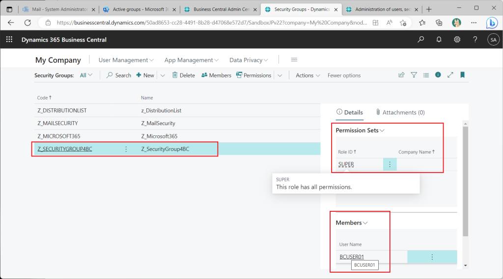503x279 pixels.
Task: Select the Z_MAILSECURITY row
Action: coord(177,124)
